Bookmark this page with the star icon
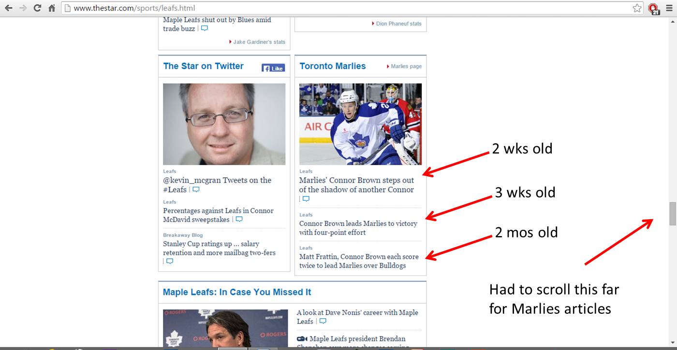 click(637, 8)
